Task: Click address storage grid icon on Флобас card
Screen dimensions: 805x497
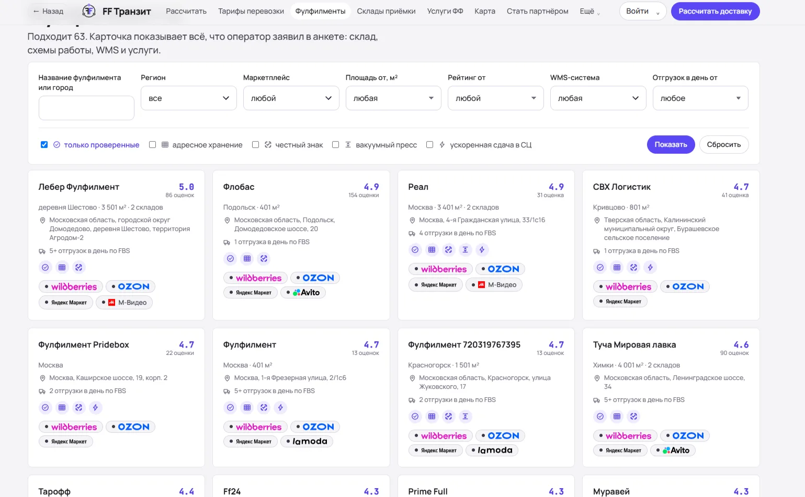Action: pos(247,259)
